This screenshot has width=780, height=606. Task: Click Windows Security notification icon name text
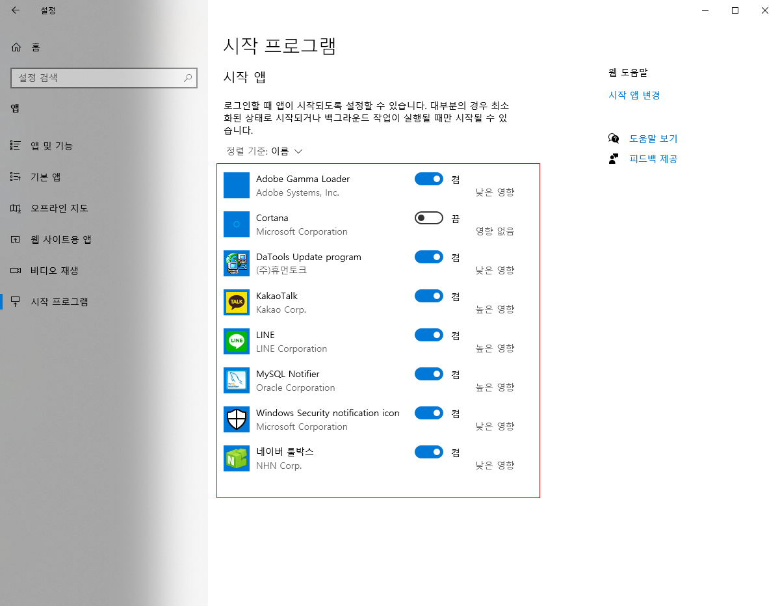pyautogui.click(x=328, y=413)
